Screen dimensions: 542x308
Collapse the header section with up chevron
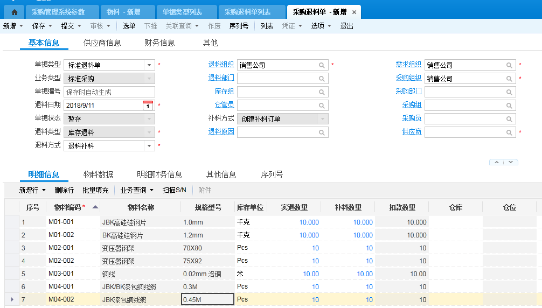click(x=497, y=162)
